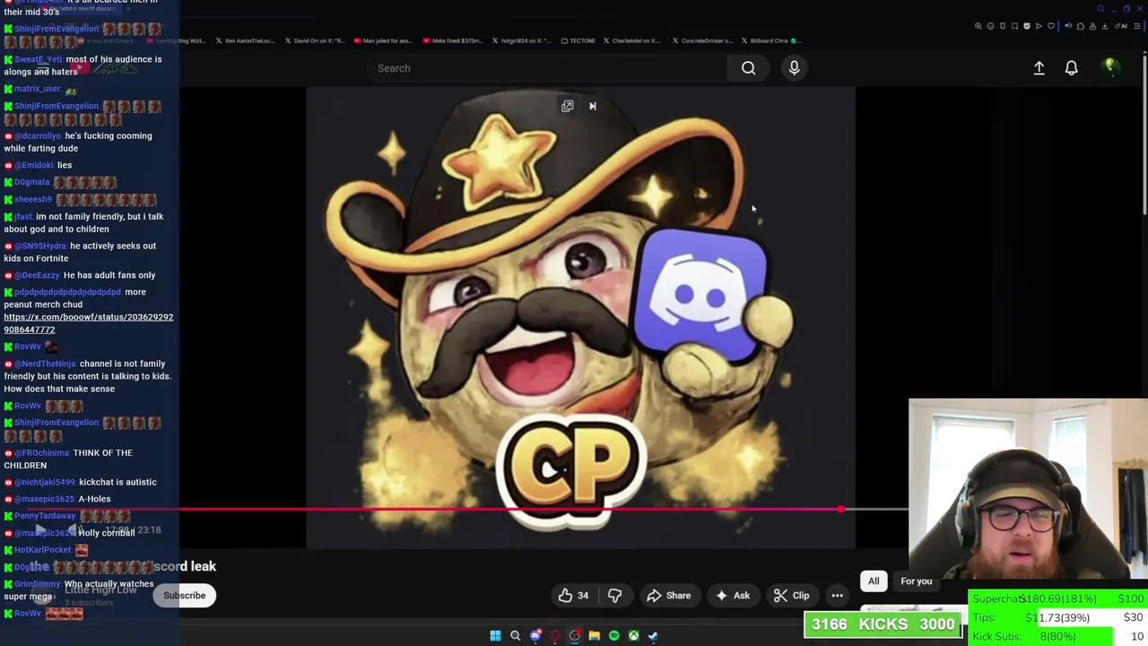Open Windows Start button on taskbar
1148x646 pixels.
click(495, 636)
